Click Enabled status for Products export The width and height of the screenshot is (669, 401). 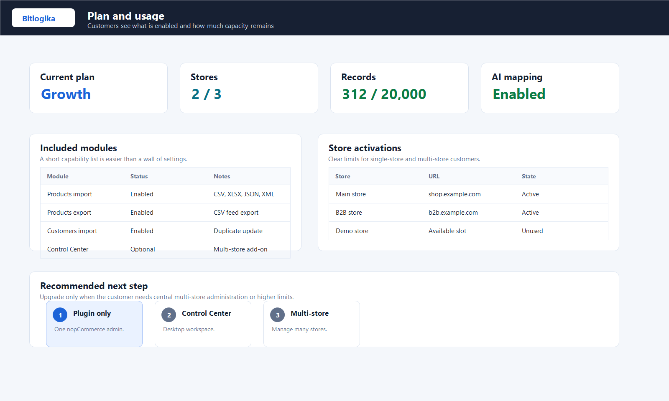[142, 213]
